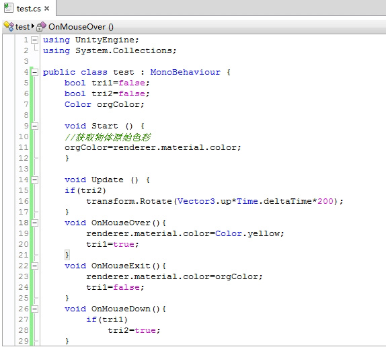Collapse the OnMouseOver fold on line 18

pos(35,223)
